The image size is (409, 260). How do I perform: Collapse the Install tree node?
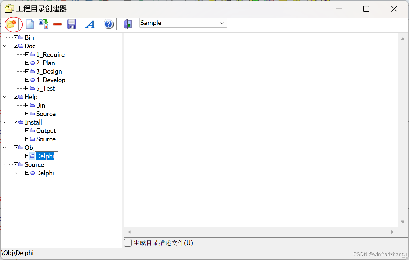tap(5, 122)
